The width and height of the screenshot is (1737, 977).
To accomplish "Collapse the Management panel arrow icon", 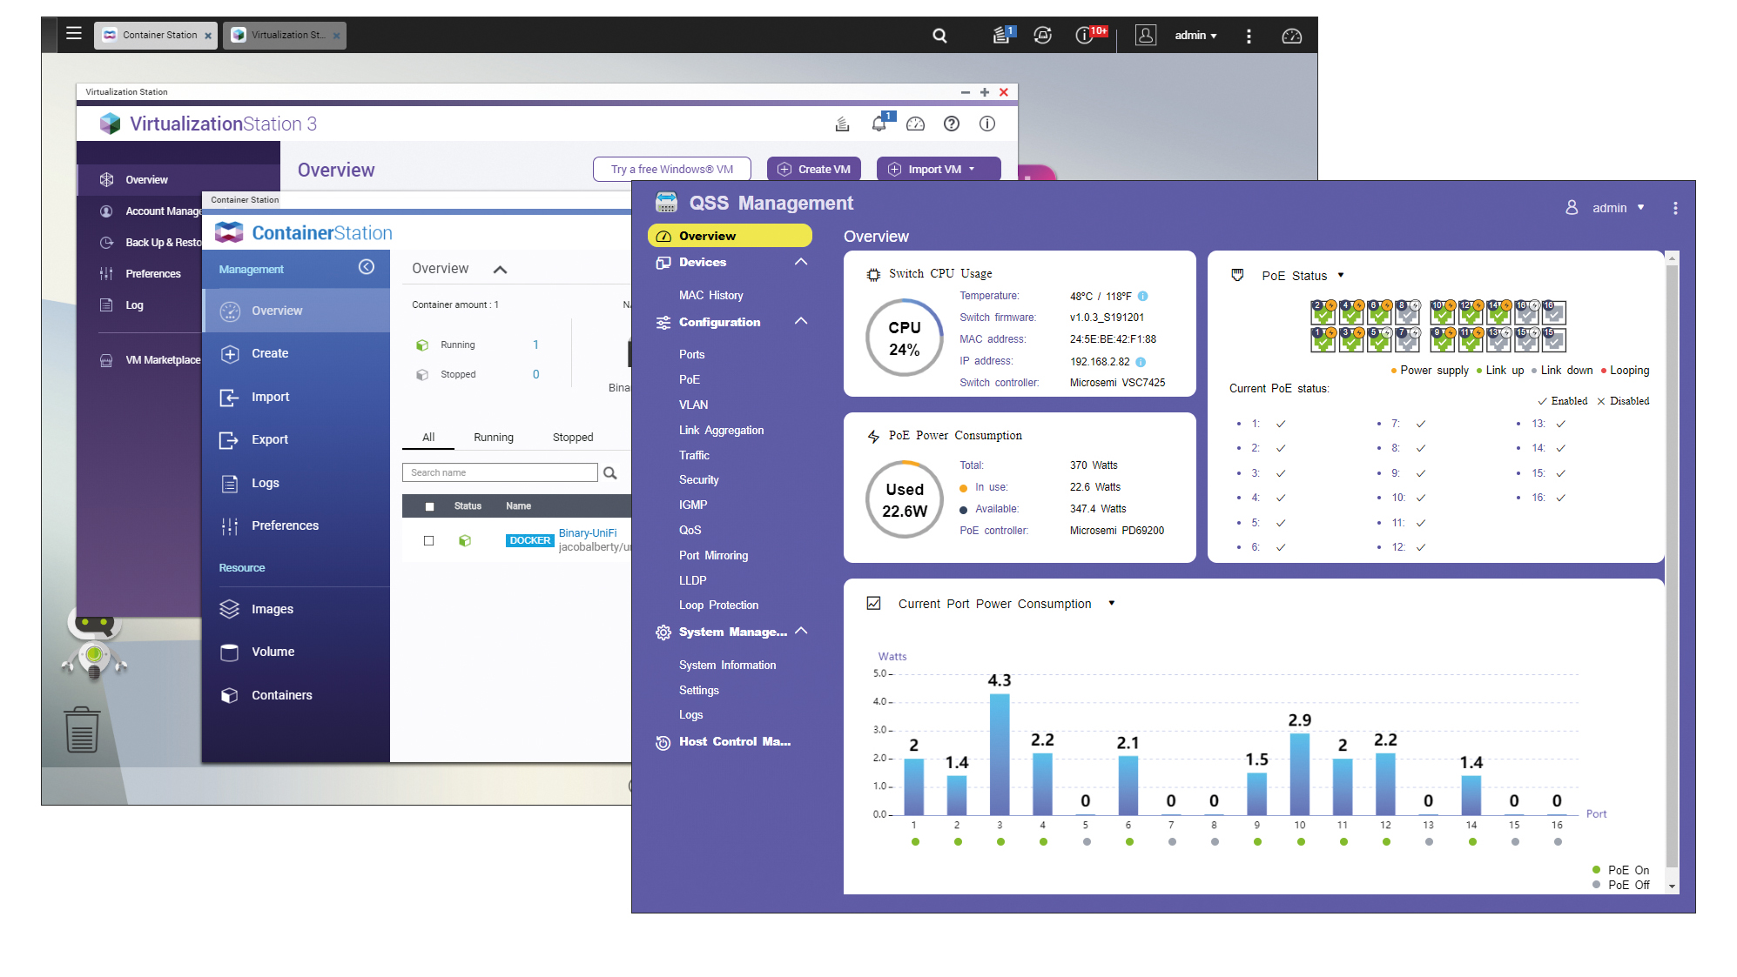I will (x=367, y=267).
